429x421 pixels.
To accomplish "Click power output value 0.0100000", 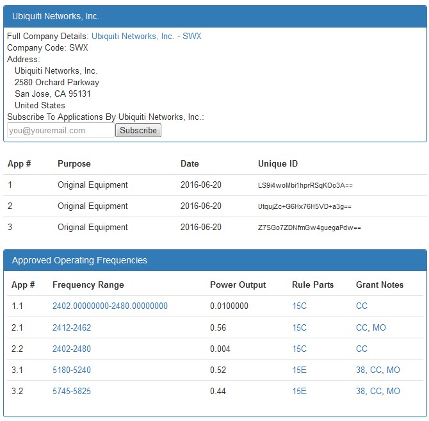I will (x=229, y=306).
